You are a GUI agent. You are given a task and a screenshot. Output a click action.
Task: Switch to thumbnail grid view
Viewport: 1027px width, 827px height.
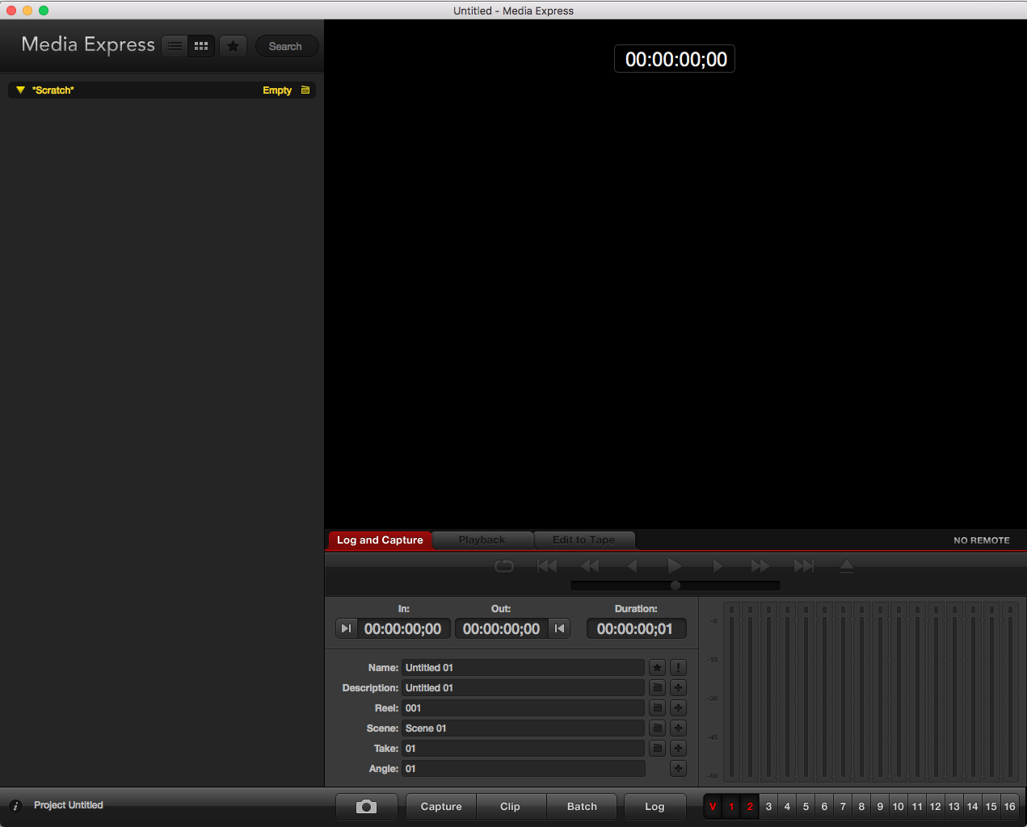[201, 46]
